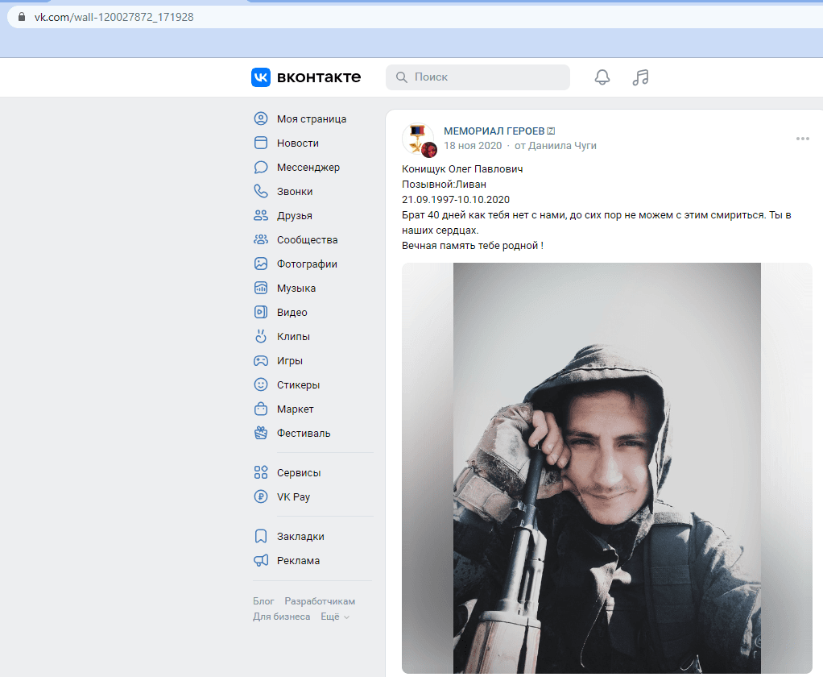Open Фотографии in the sidebar
The width and height of the screenshot is (823, 677).
[x=307, y=264]
